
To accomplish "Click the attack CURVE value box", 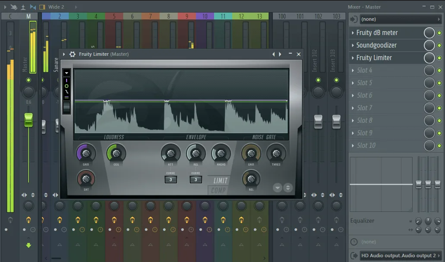I will click(x=170, y=180).
